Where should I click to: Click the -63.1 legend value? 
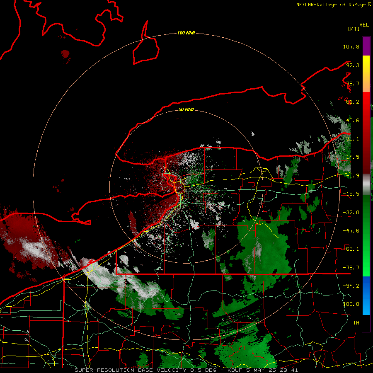(351, 249)
